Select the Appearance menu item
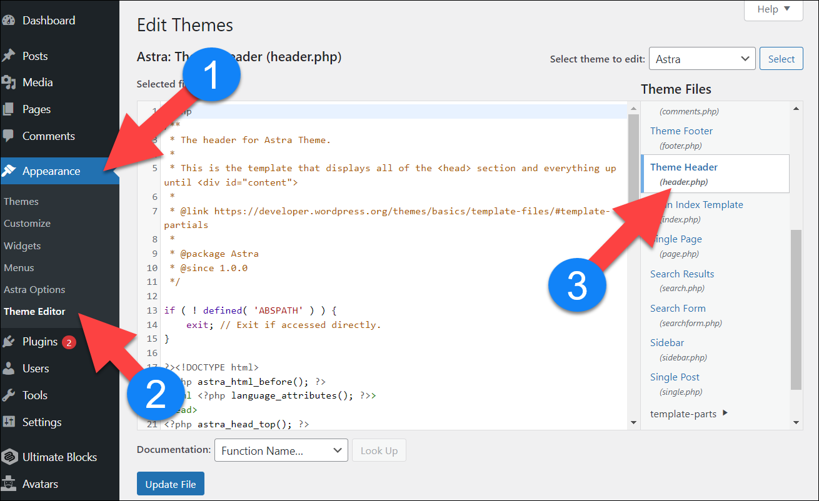The width and height of the screenshot is (819, 501). [59, 171]
